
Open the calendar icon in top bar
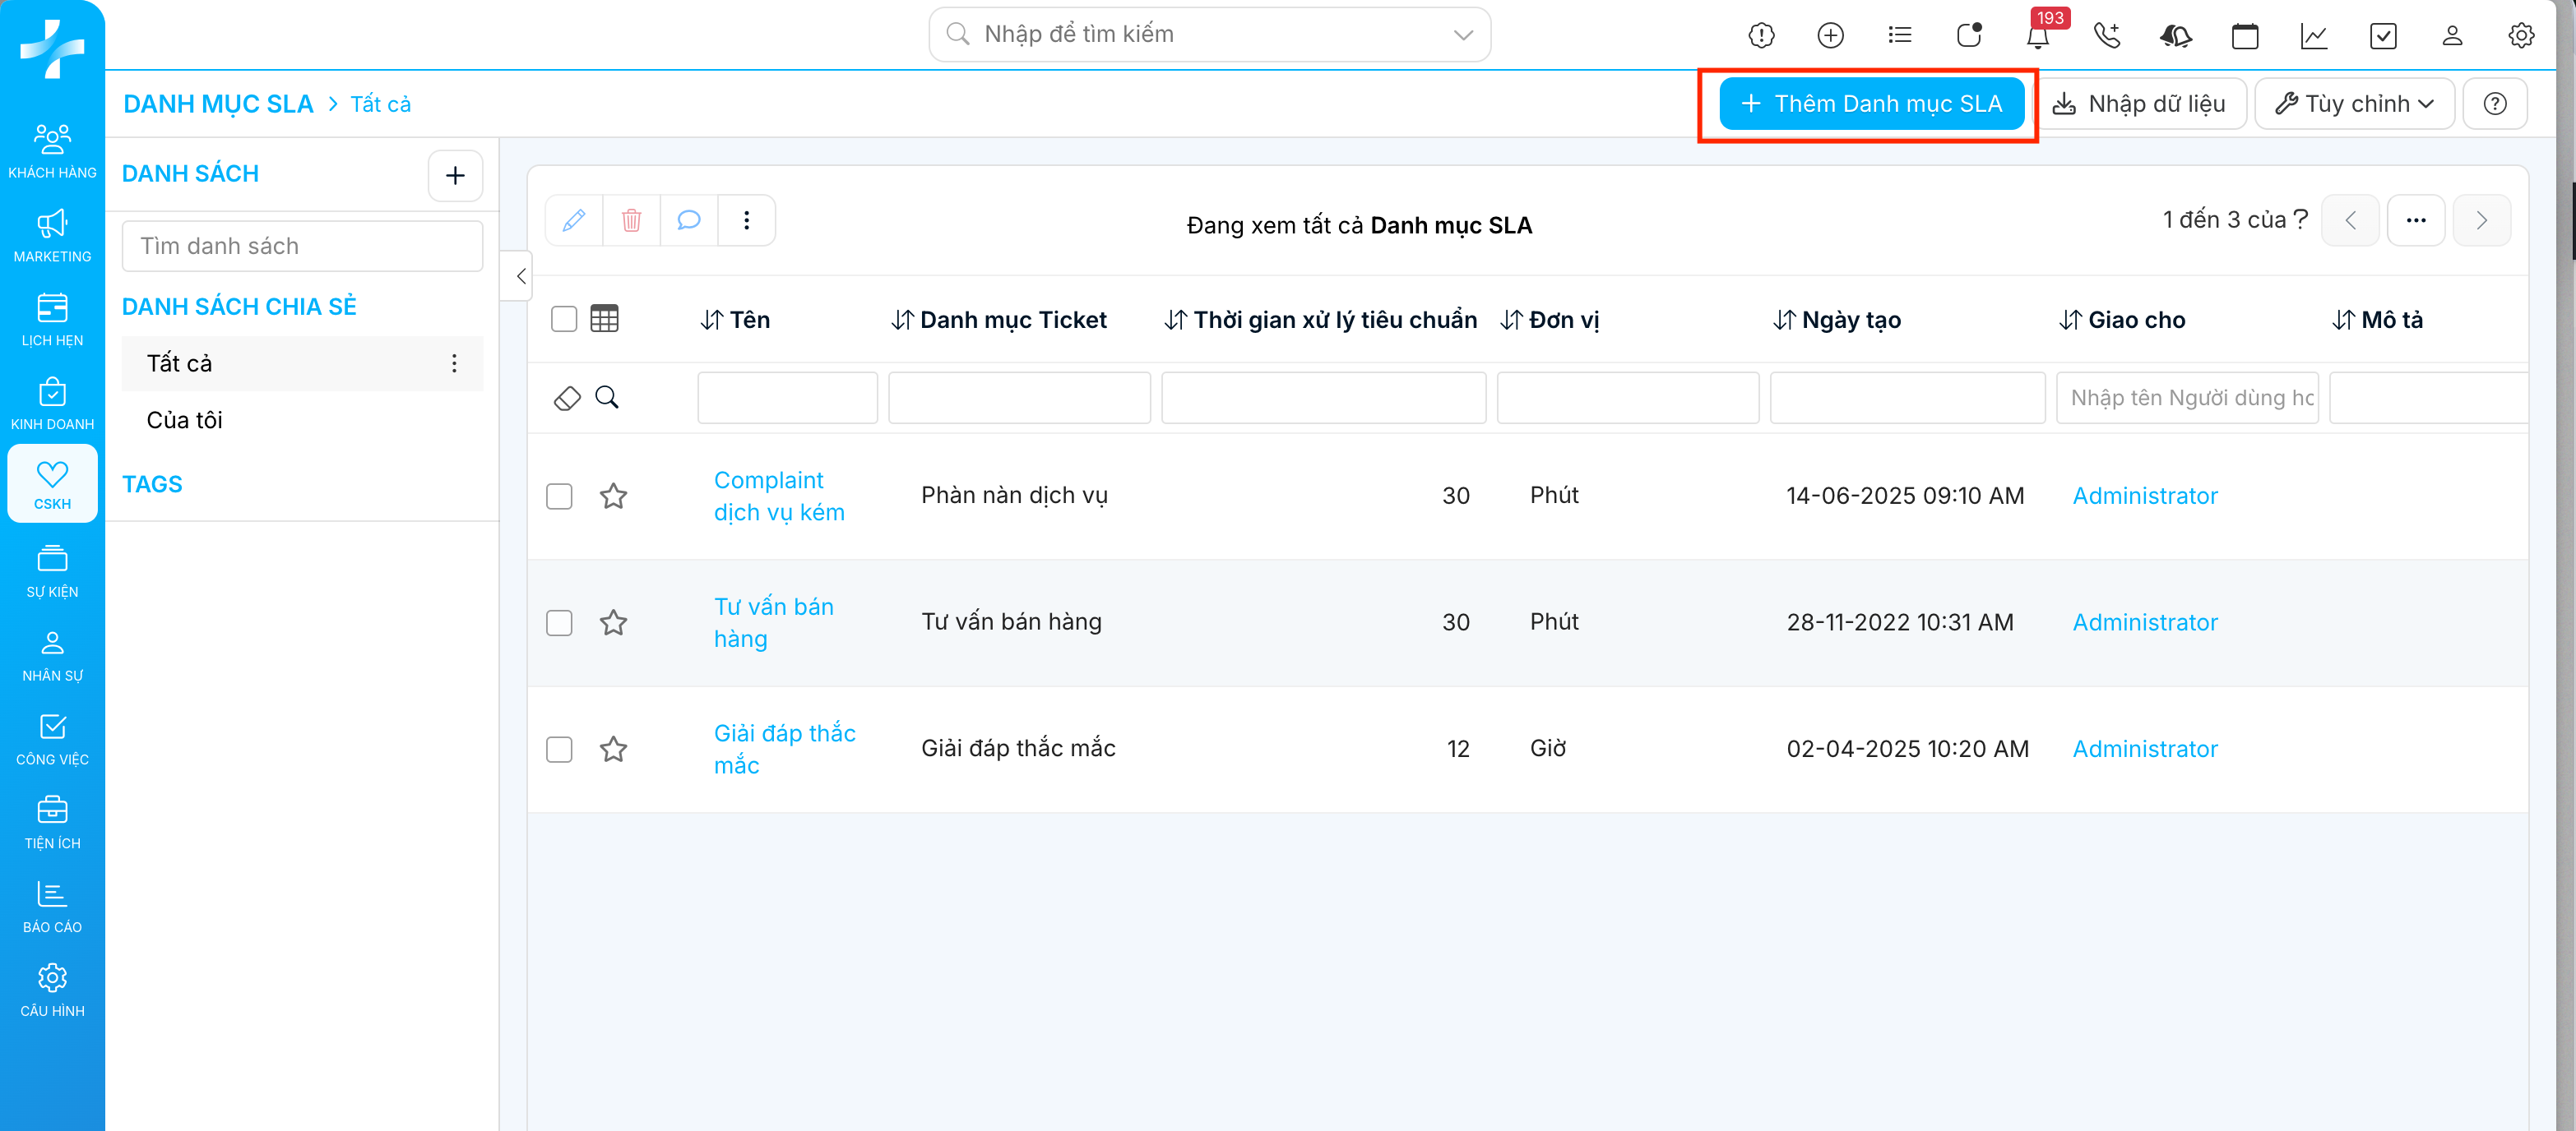coord(2244,36)
